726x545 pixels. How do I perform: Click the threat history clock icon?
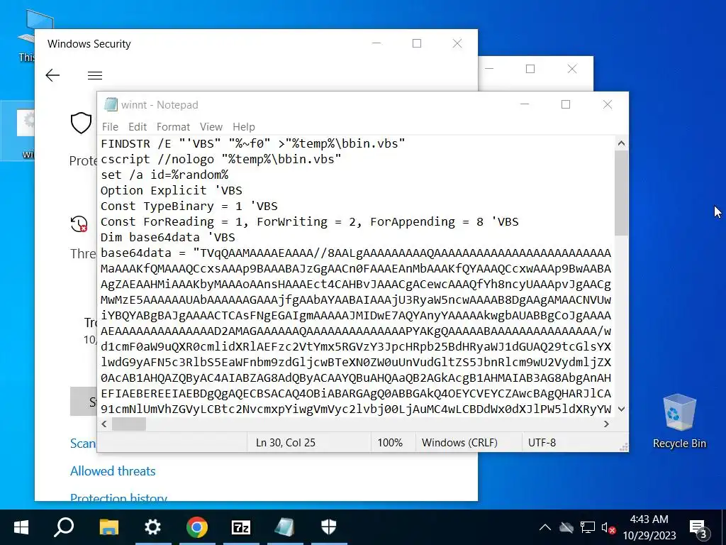coord(79,224)
